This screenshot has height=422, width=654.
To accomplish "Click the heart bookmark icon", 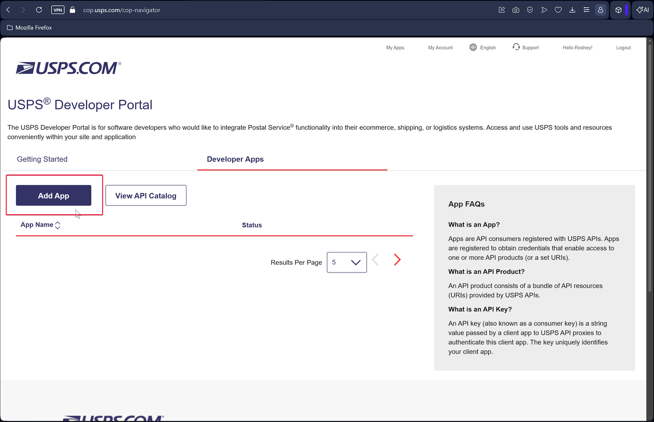I will 558,10.
